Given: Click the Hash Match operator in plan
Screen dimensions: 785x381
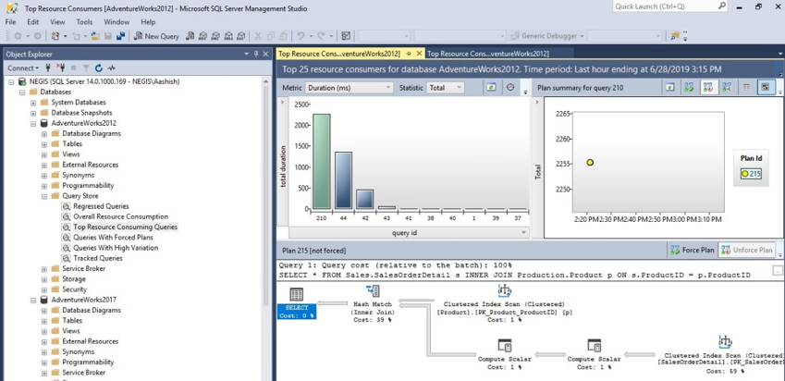Looking at the screenshot, I should 373,303.
